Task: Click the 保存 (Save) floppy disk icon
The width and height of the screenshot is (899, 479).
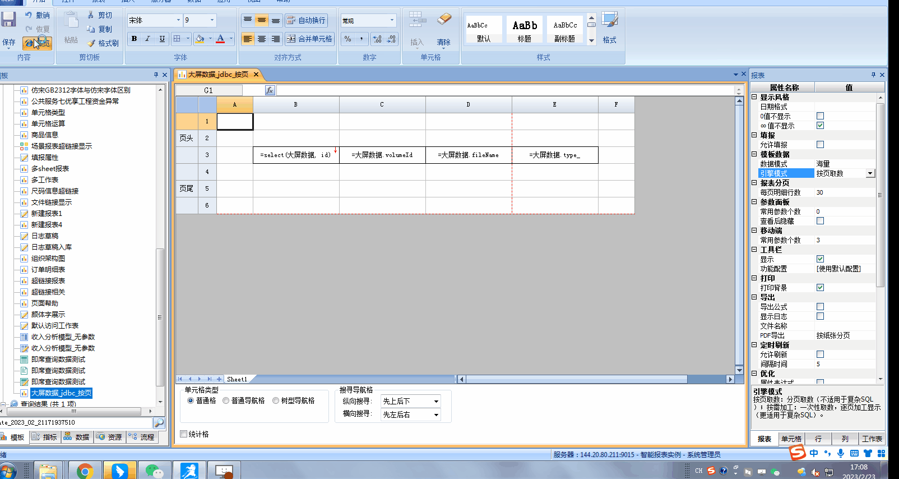Action: tap(8, 20)
